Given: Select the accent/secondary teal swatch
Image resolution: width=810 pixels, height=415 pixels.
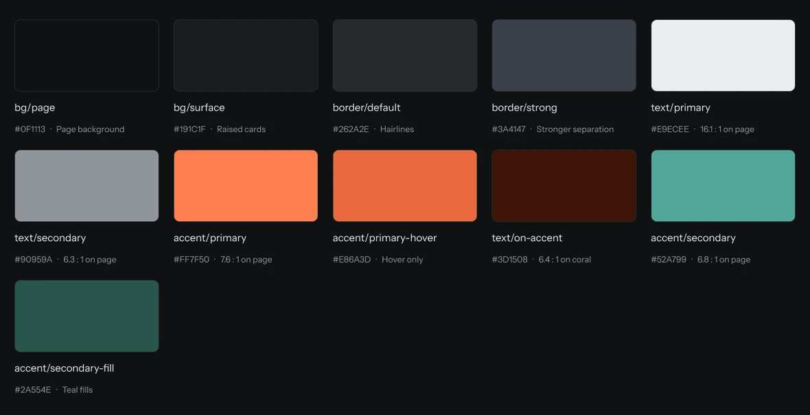Looking at the screenshot, I should pos(724,186).
